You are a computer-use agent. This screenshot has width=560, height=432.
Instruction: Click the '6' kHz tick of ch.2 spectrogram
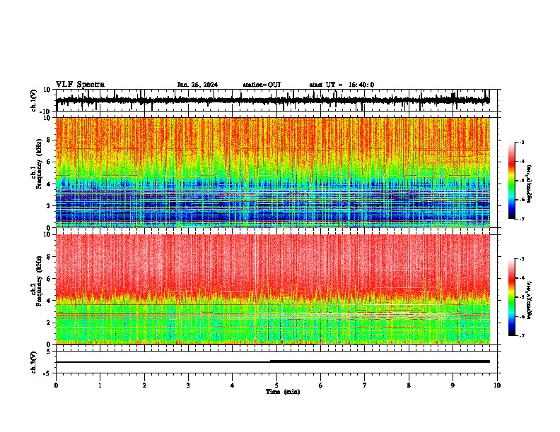coord(49,279)
